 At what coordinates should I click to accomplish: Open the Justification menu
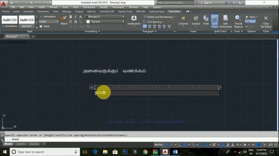pyautogui.click(x=134, y=21)
